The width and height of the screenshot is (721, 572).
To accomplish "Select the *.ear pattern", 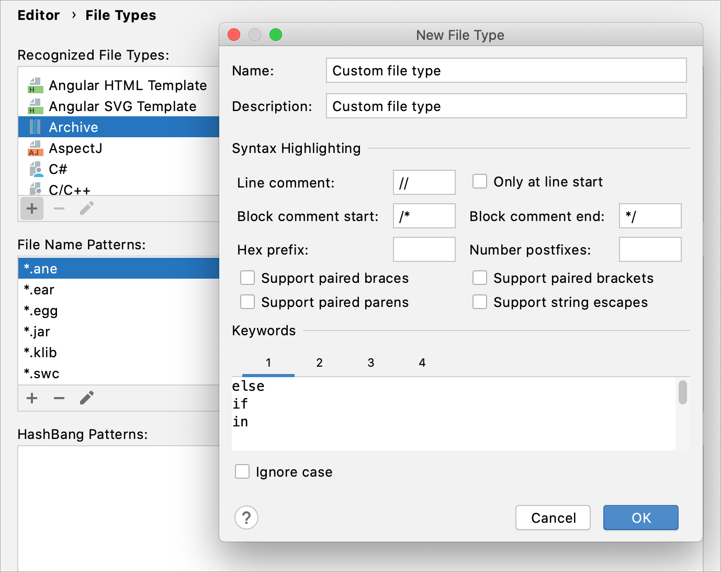I will pyautogui.click(x=119, y=289).
